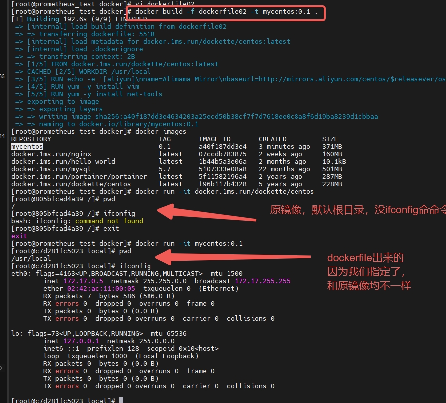The image size is (446, 403).
Task: Click the 'SIZE' column header
Action: pyautogui.click(x=330, y=139)
